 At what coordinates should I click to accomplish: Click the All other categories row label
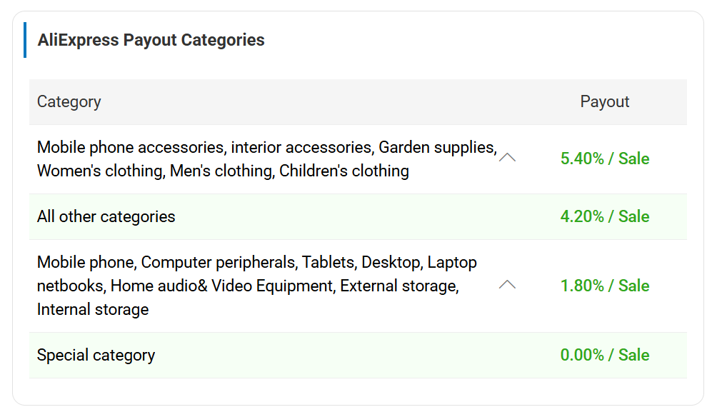coord(106,216)
